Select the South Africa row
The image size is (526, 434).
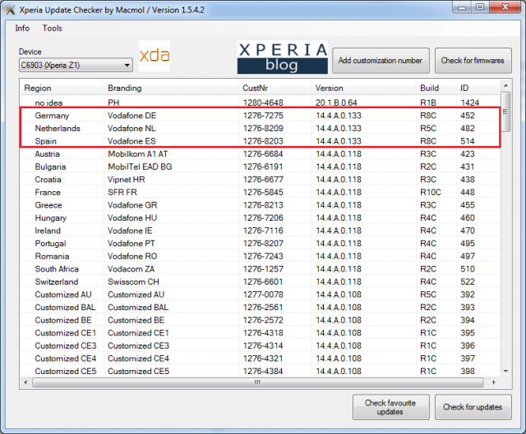pos(261,269)
